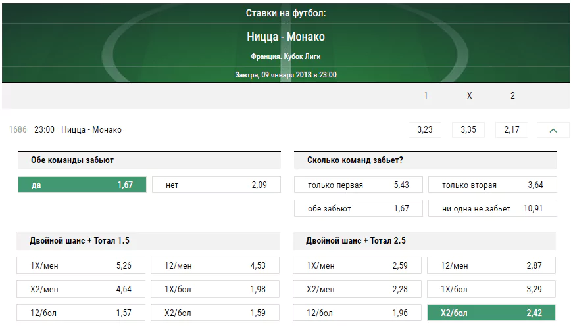The image size is (571, 331).
Task: Deselect the highlighted 'да' 1,67 bet
Action: pos(82,185)
